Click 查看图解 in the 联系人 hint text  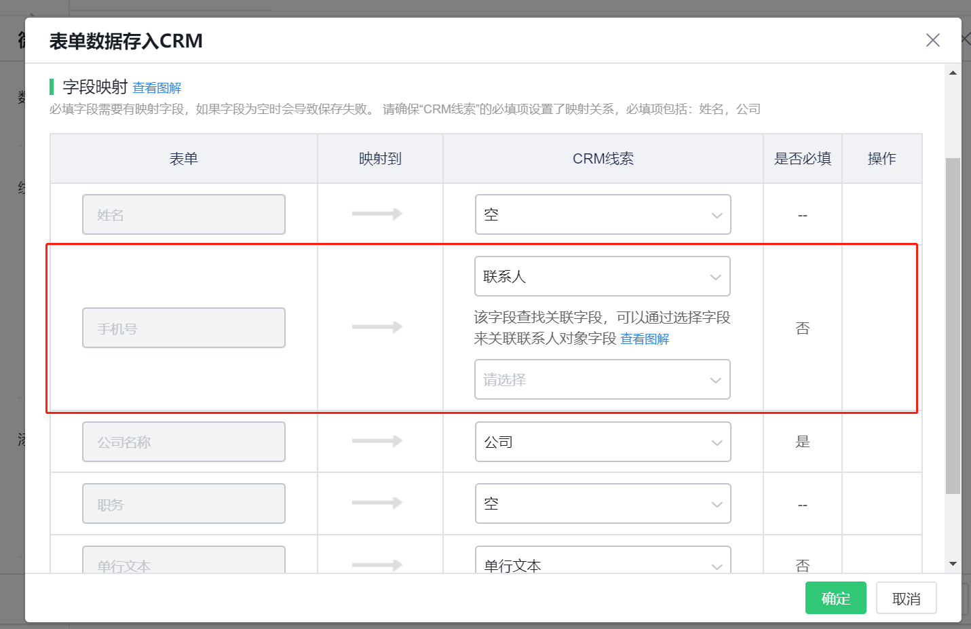(x=644, y=339)
